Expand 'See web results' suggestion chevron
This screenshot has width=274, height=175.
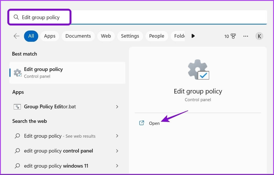117,136
